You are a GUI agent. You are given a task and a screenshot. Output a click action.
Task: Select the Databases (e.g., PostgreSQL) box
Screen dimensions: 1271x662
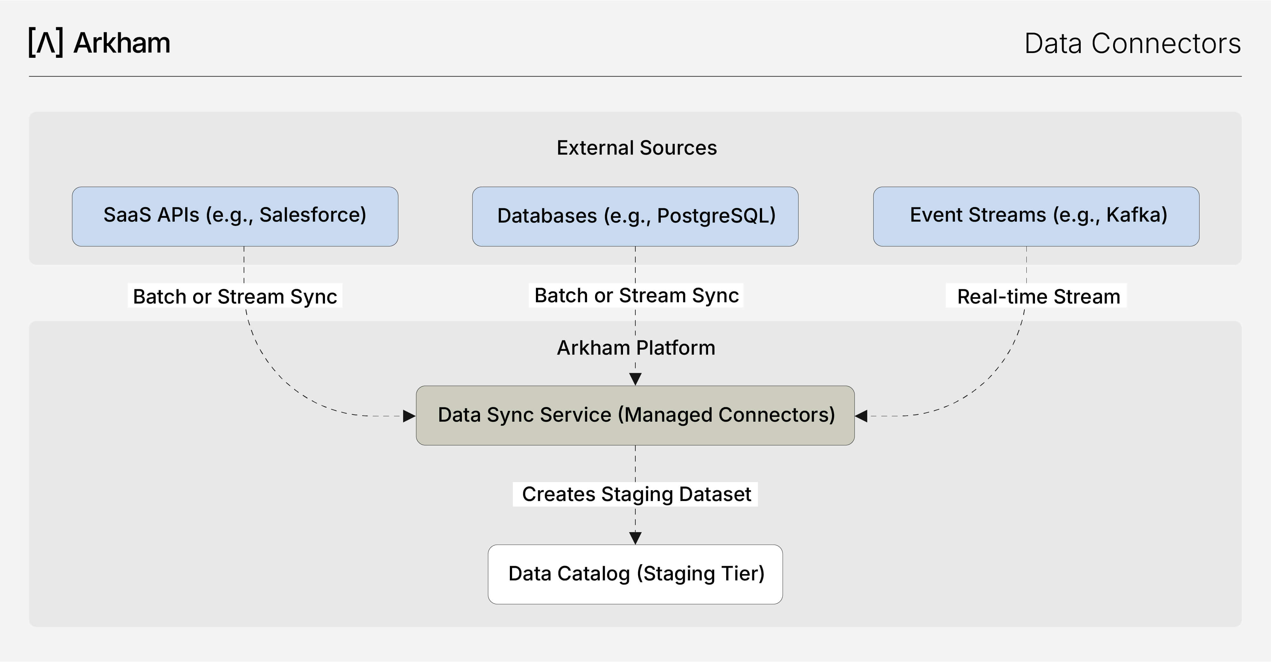coord(635,216)
